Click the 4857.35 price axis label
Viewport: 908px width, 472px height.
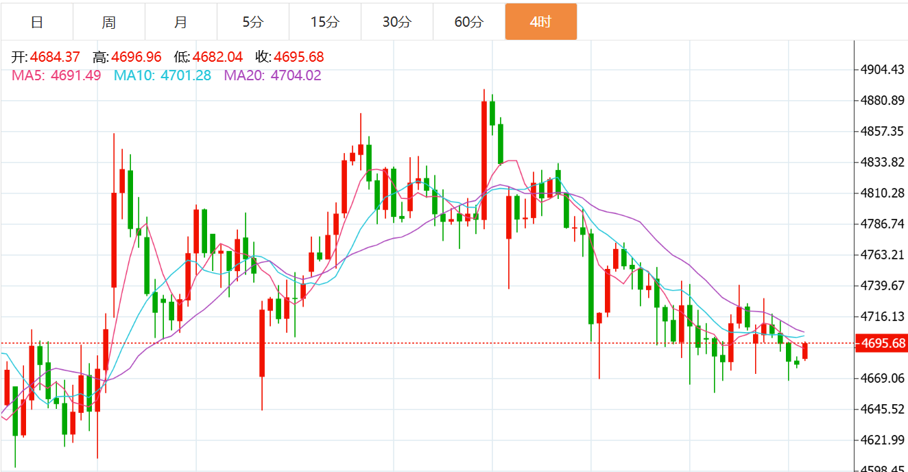[883, 131]
